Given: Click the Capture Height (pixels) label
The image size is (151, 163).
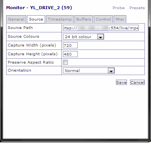Looking at the screenshot, I should coord(32,54).
